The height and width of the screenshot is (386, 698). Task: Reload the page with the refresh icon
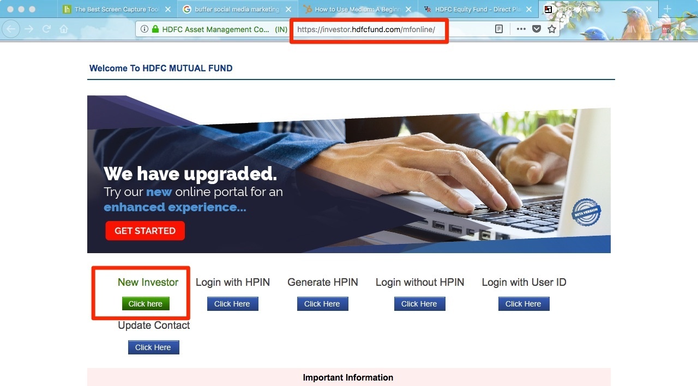pos(47,29)
